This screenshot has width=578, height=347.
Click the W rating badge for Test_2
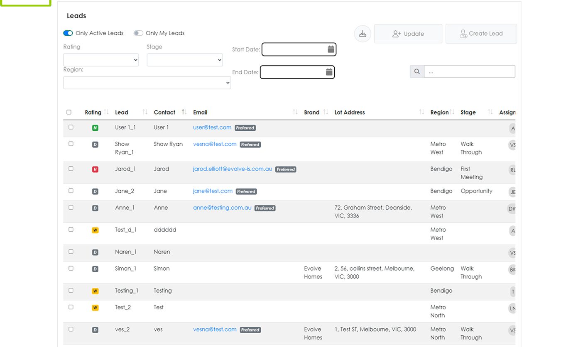[x=95, y=308]
